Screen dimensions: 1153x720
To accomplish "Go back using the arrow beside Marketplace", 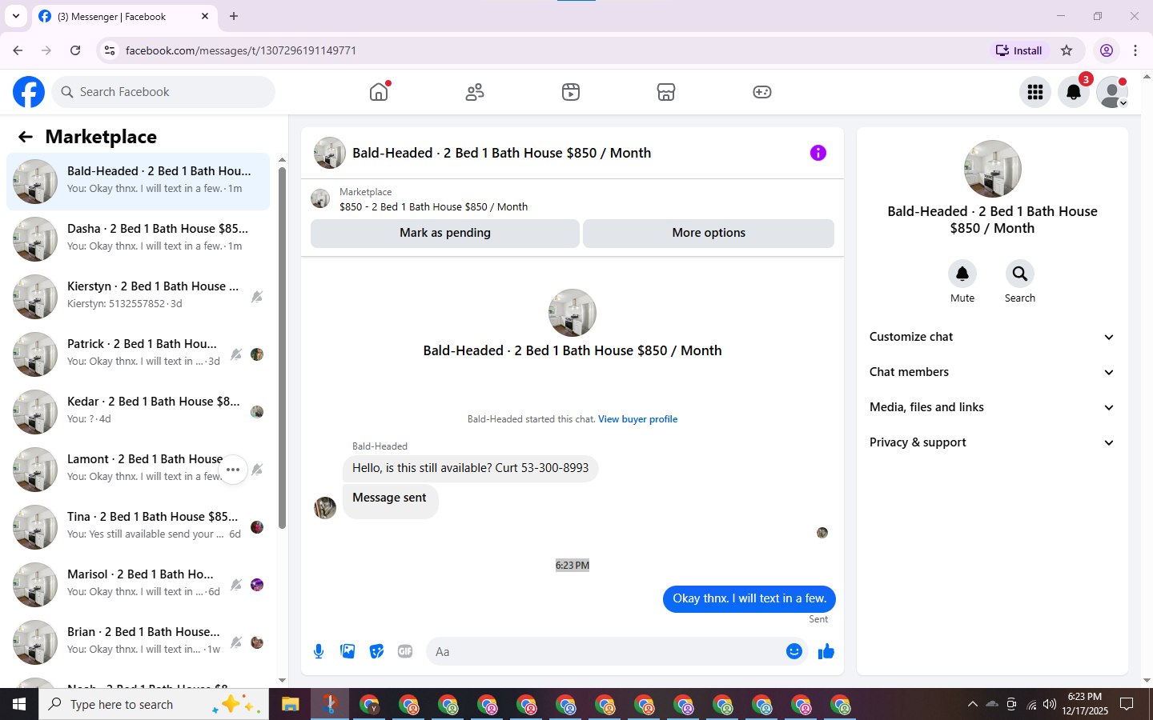I will pyautogui.click(x=26, y=137).
